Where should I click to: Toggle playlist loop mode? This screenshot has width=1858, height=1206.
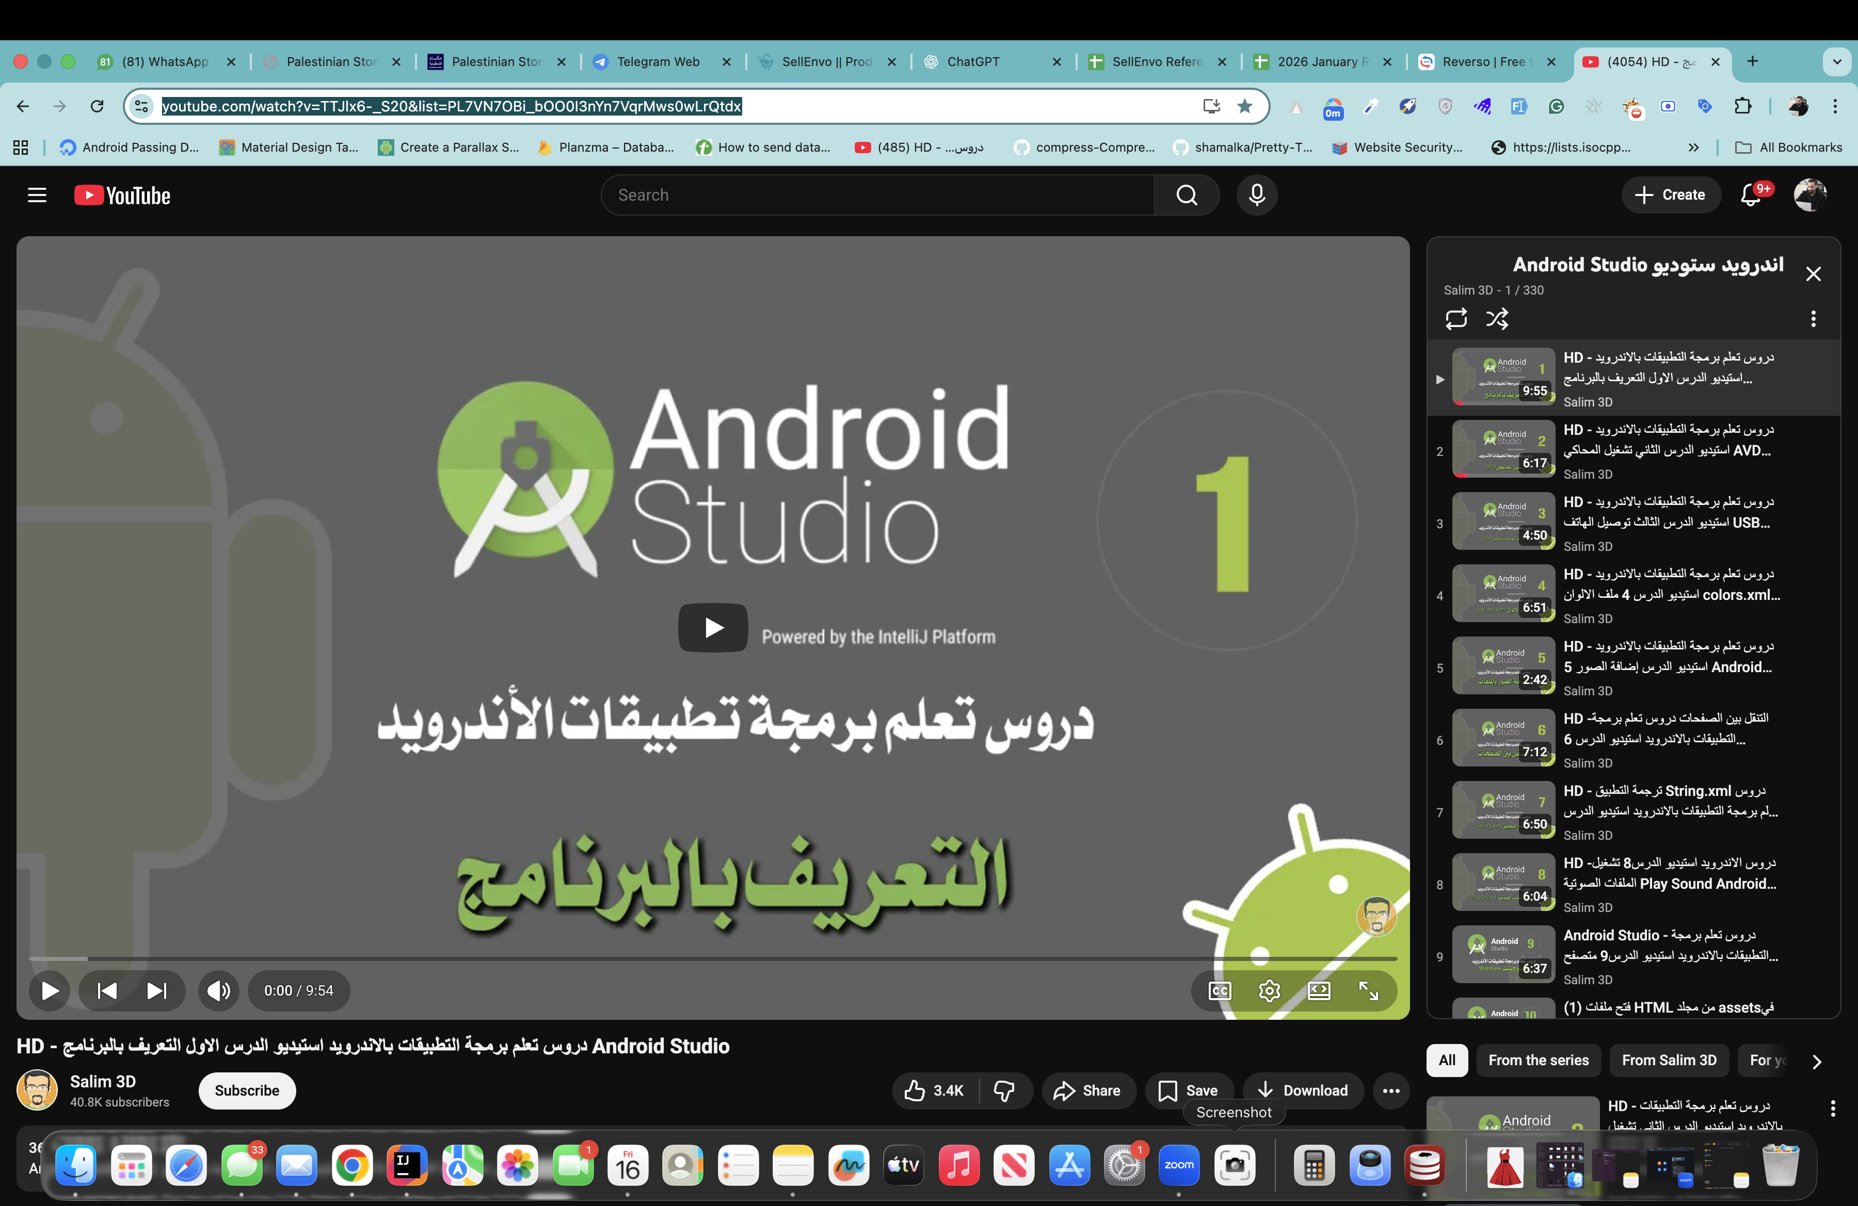pyautogui.click(x=1456, y=319)
